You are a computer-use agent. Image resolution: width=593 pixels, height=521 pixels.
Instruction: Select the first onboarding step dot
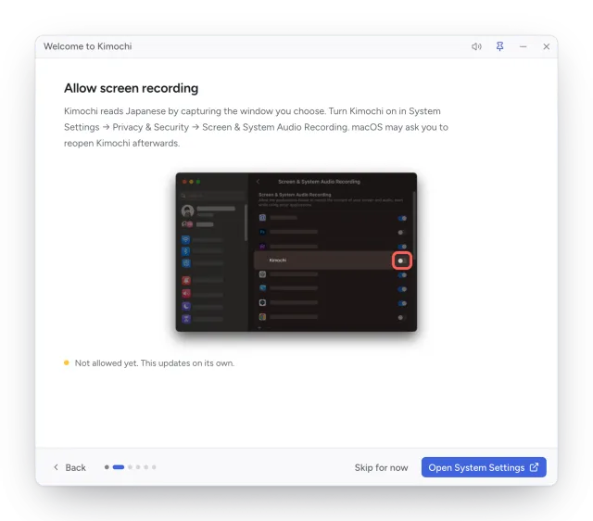tap(107, 467)
